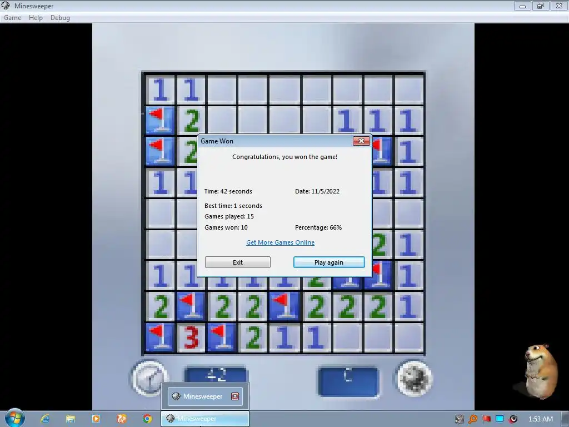Minimize the Minesweeper window

click(x=522, y=6)
